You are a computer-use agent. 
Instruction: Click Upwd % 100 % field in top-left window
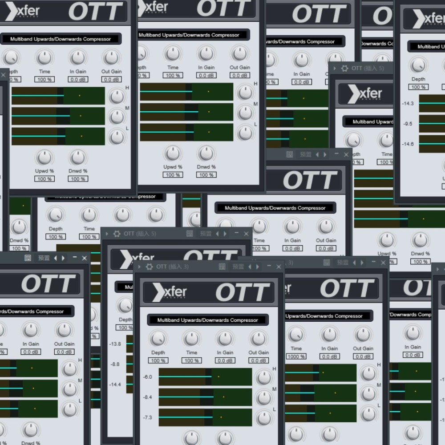tap(44, 179)
